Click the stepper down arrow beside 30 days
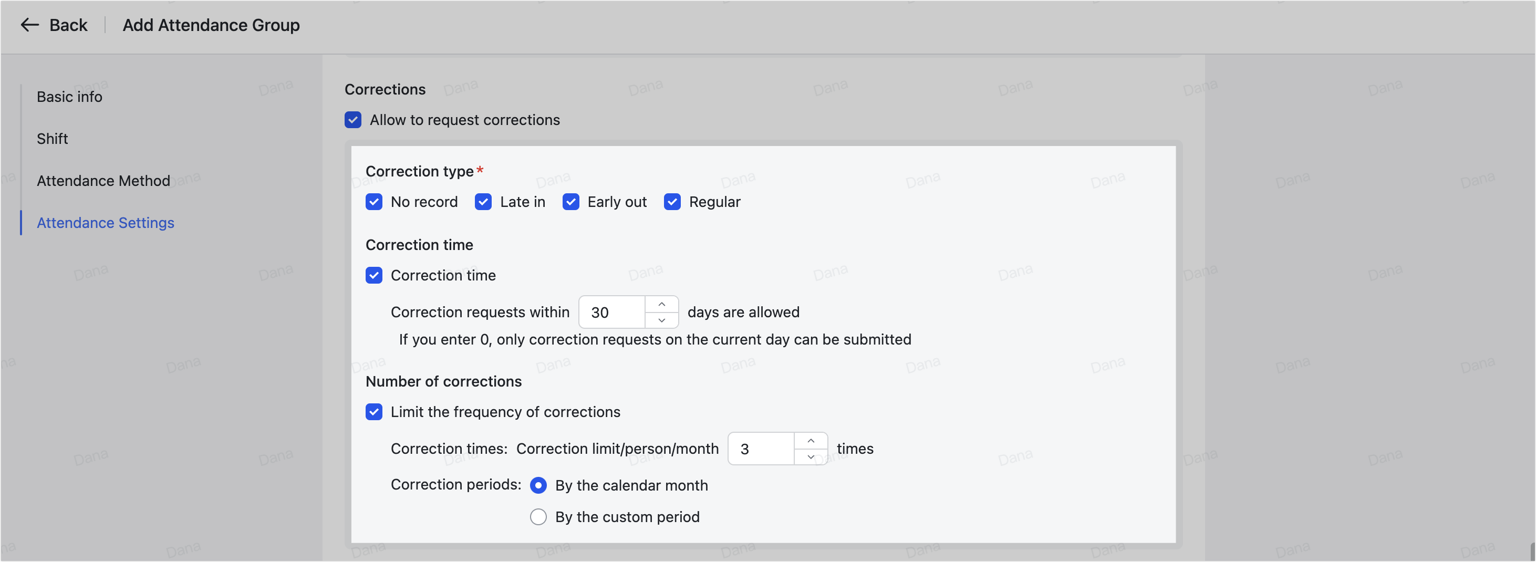 pyautogui.click(x=661, y=320)
